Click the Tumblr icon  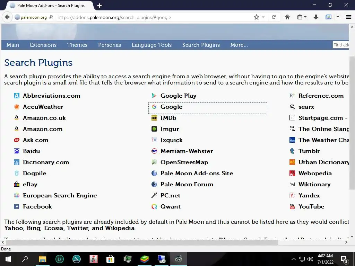click(x=292, y=151)
